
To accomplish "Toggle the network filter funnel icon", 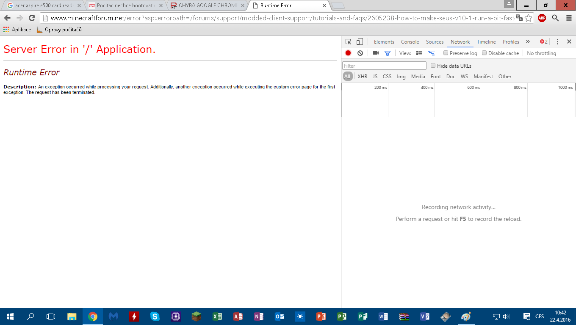I will pos(387,53).
